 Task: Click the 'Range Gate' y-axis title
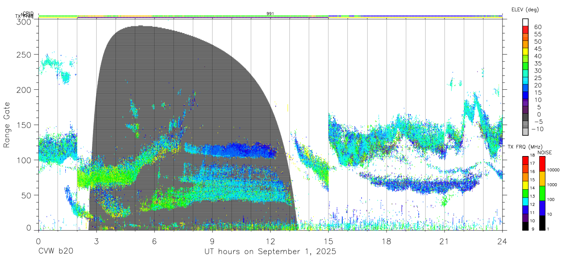pos(7,125)
